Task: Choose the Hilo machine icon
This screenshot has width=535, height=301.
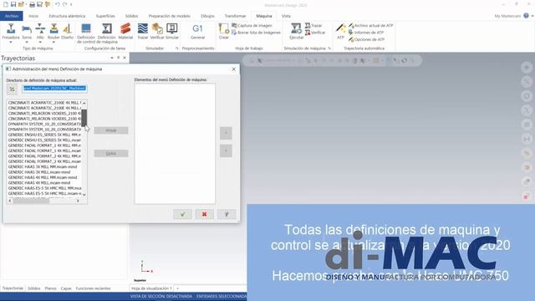Action: 40,31
